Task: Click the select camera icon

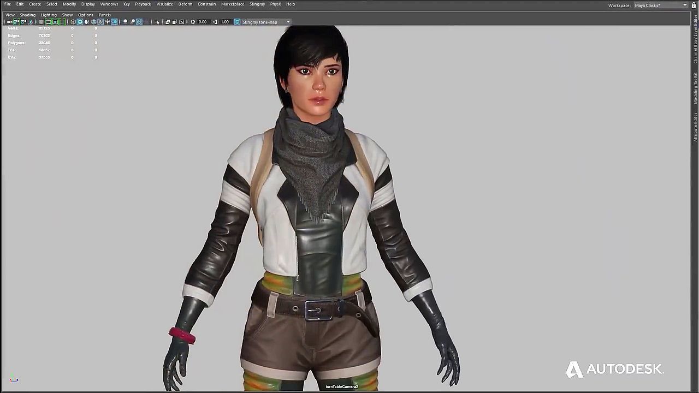Action: click(x=9, y=22)
